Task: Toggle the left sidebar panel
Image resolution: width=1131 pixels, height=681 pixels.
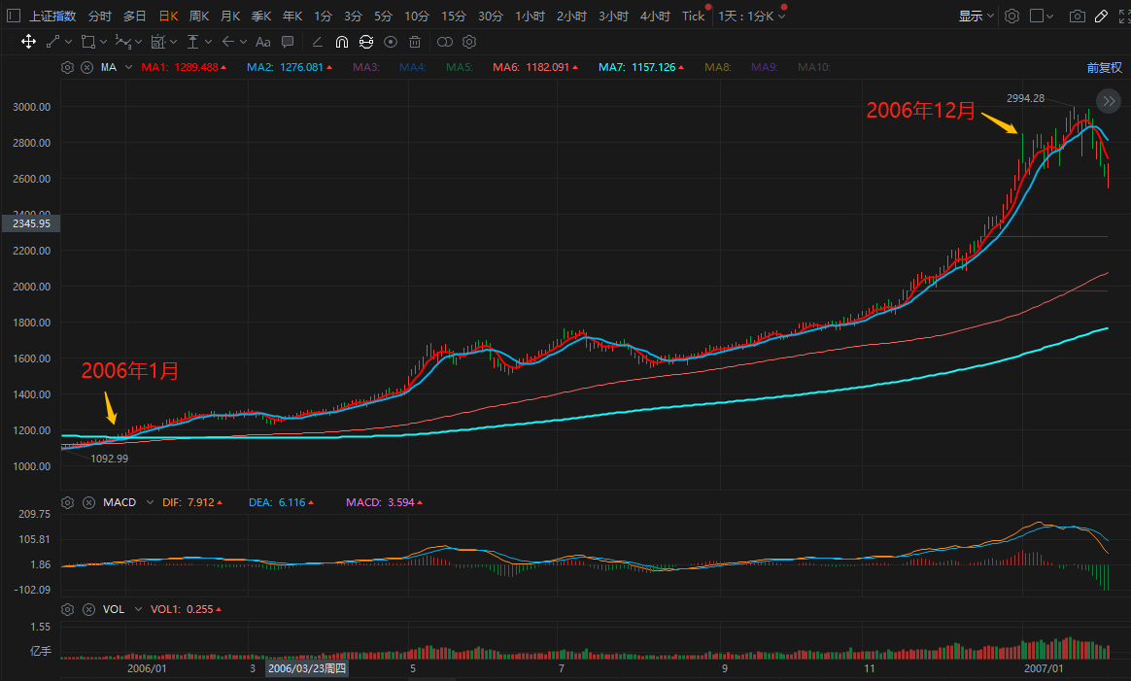Action: tap(12, 17)
